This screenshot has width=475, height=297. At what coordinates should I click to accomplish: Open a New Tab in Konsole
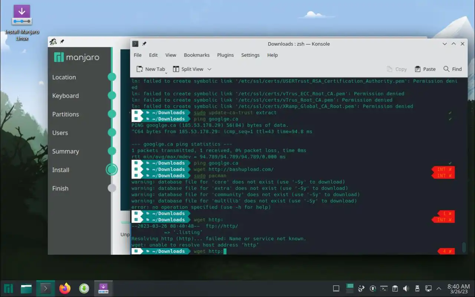(150, 69)
